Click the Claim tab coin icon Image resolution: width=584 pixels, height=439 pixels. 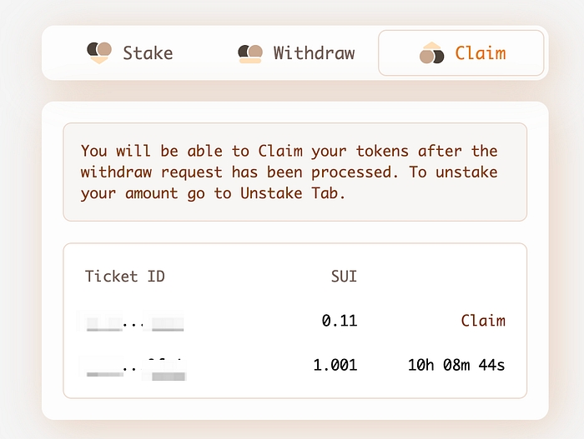click(431, 53)
